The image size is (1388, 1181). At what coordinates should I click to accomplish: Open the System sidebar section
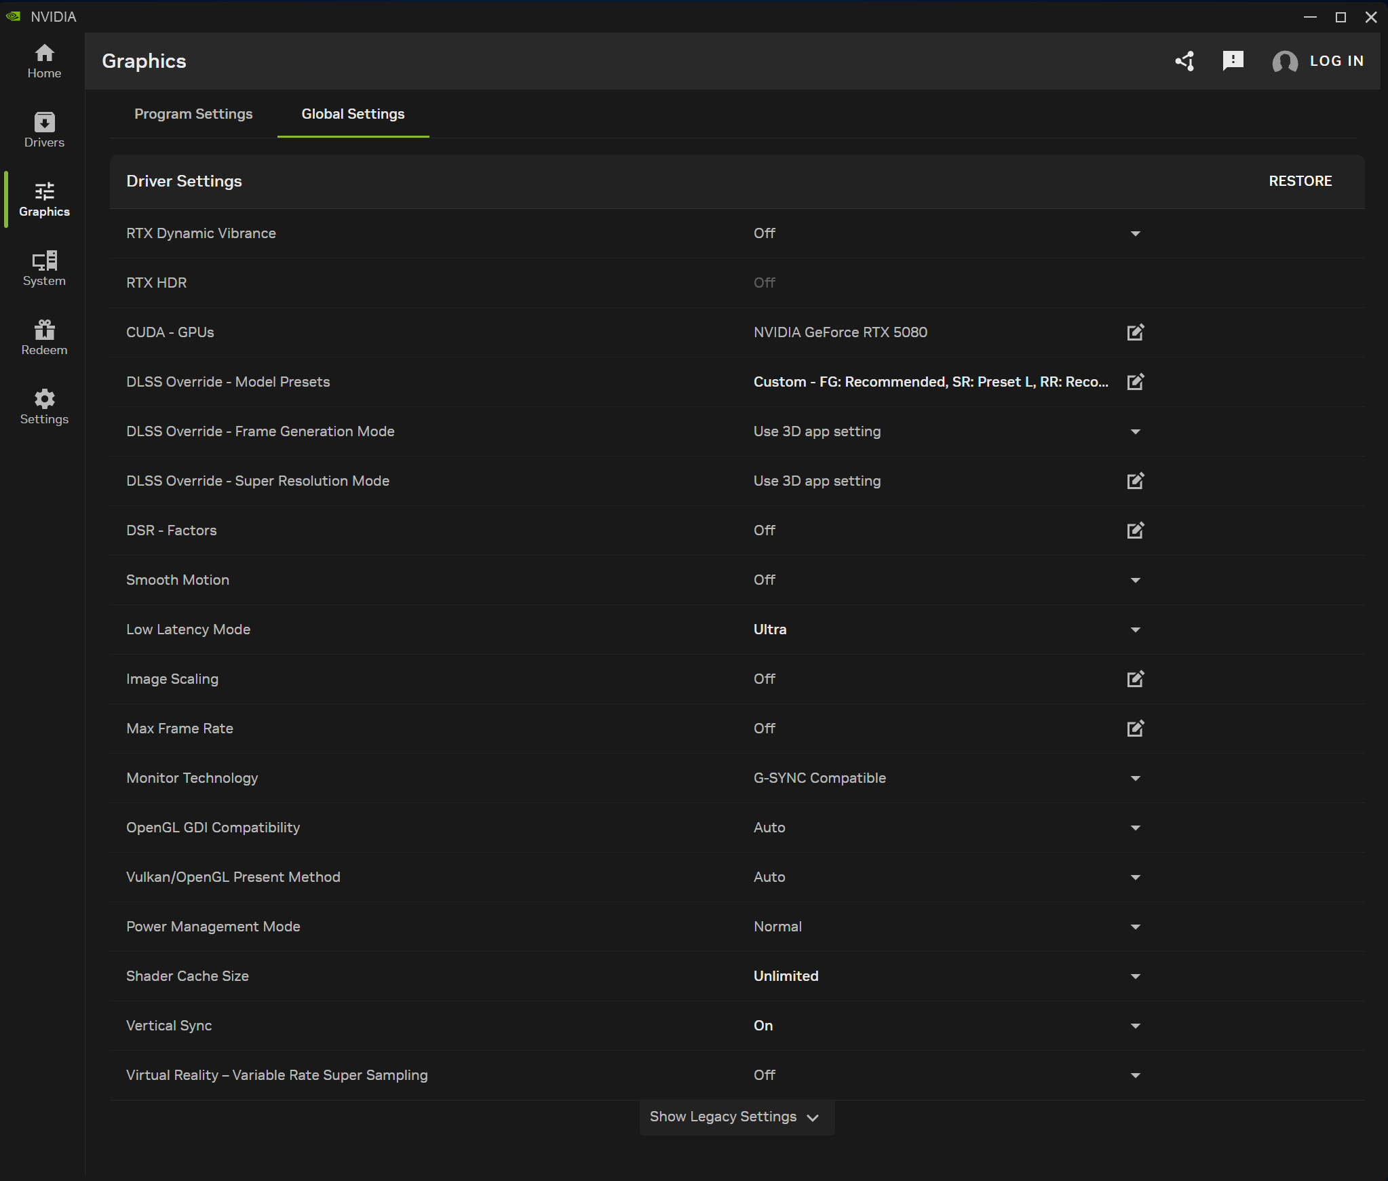[x=44, y=269]
